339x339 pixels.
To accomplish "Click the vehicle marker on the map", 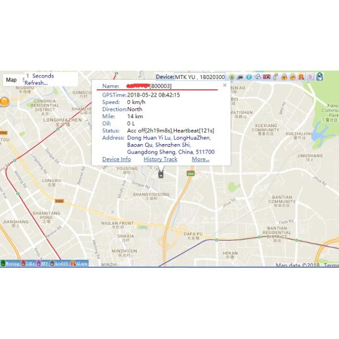I will 162,174.
